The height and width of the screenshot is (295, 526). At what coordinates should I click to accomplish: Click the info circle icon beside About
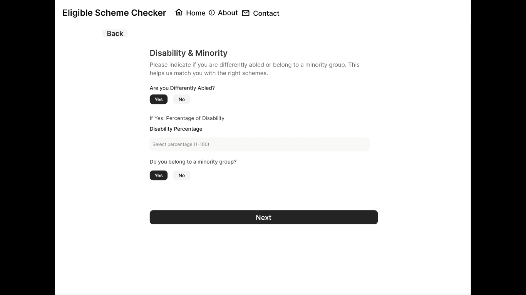[x=212, y=13]
